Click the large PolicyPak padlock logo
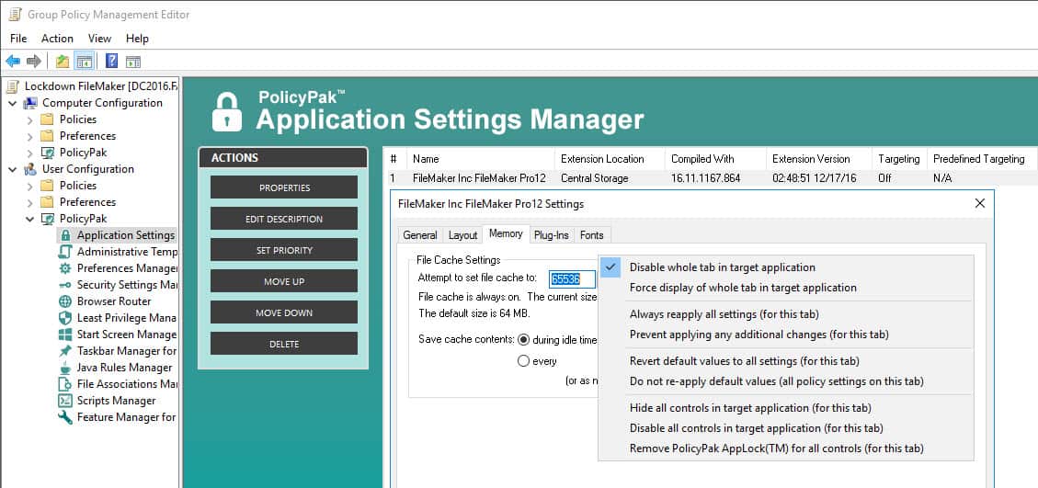The image size is (1038, 488). pos(227,111)
